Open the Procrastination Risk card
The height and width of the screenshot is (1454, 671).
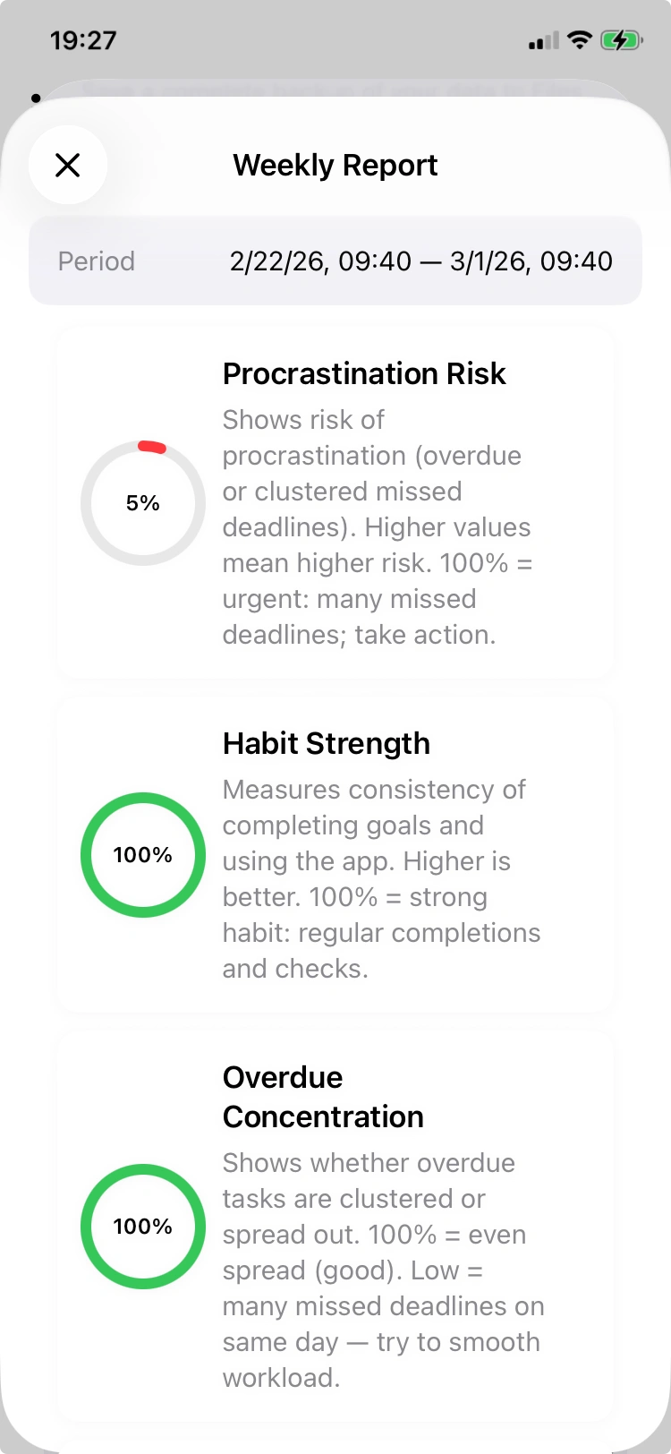pyautogui.click(x=335, y=501)
